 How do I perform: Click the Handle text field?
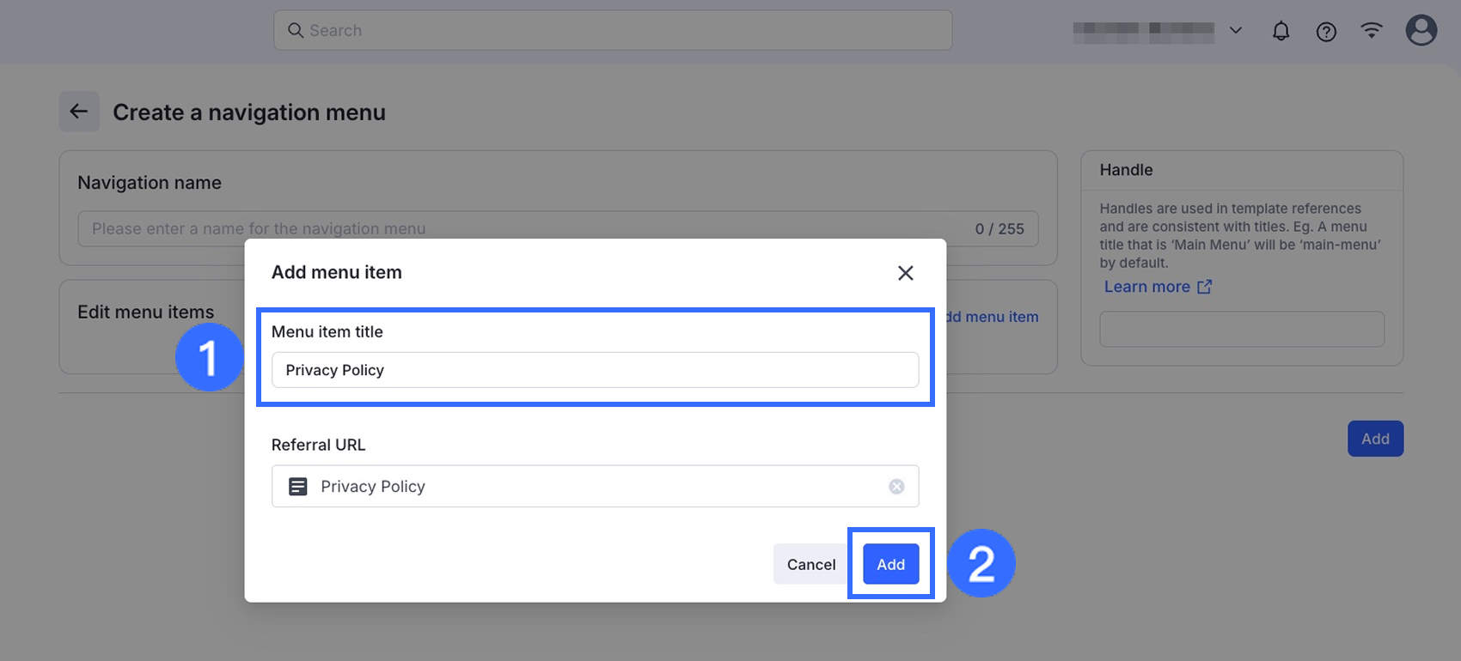[x=1242, y=330]
